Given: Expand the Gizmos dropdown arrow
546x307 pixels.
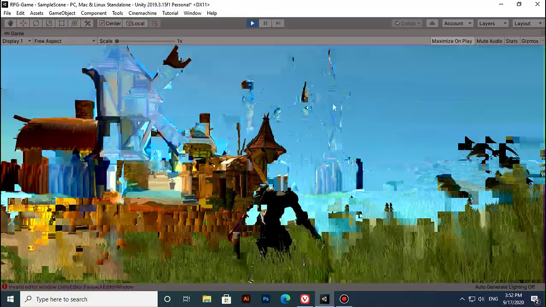Looking at the screenshot, I should (543, 41).
